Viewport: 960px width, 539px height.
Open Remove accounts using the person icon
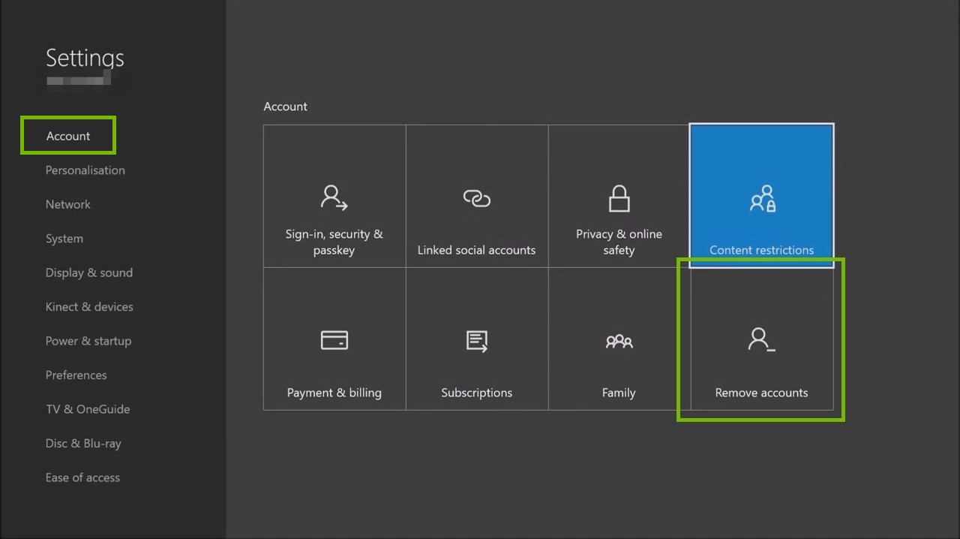click(x=761, y=339)
